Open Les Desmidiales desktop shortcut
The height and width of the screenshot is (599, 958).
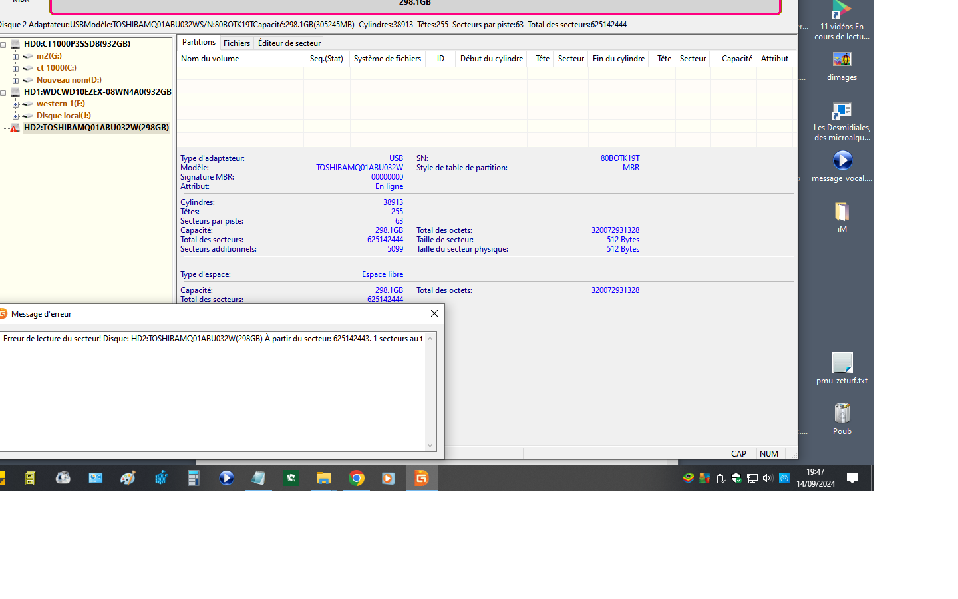click(842, 122)
